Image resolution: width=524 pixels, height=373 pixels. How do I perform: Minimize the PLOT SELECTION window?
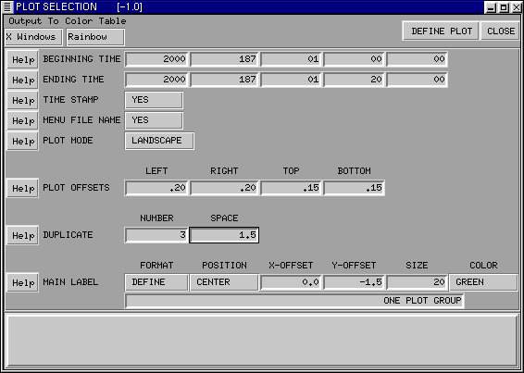491,7
